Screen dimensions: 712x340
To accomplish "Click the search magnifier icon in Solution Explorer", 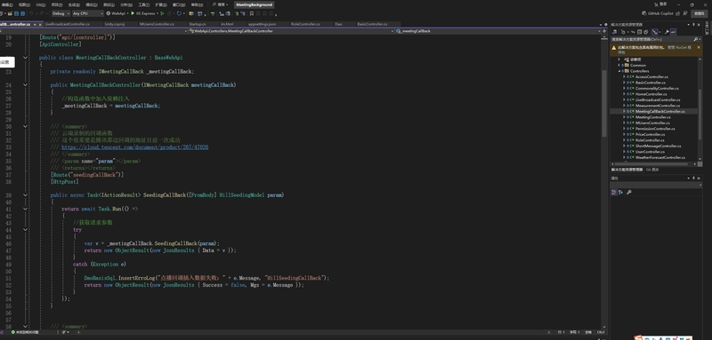I will pos(696,39).
